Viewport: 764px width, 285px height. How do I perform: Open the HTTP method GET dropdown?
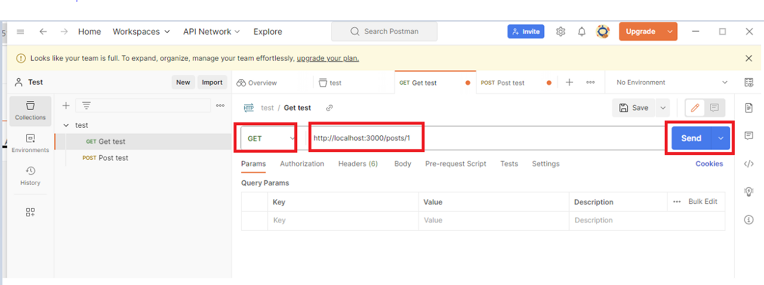click(x=269, y=138)
